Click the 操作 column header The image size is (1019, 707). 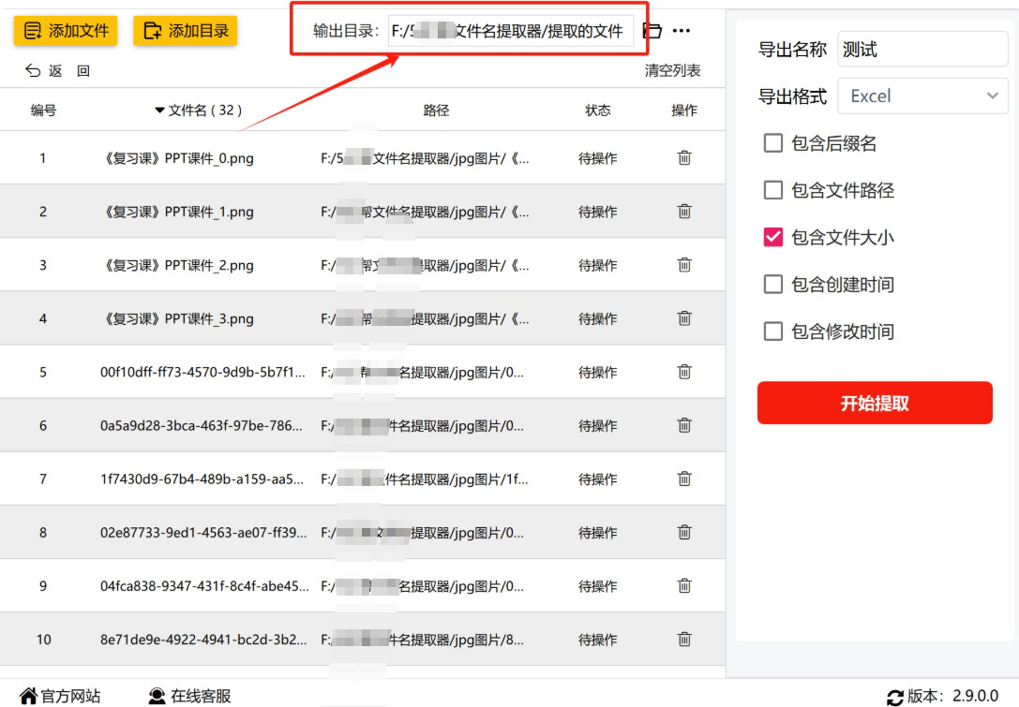coord(684,110)
